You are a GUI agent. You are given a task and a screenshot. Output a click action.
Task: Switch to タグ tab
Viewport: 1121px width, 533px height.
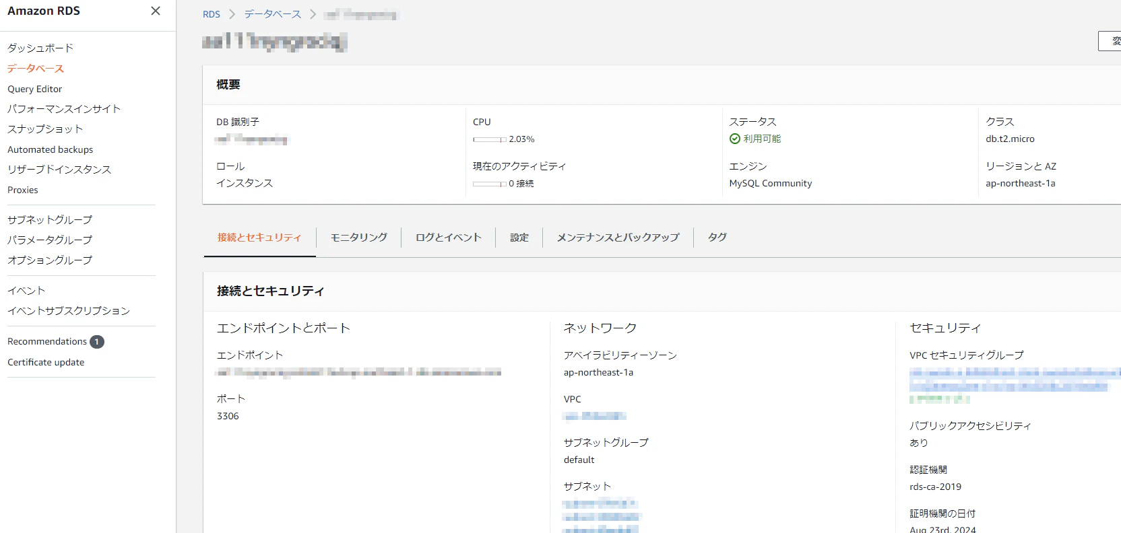(x=717, y=237)
